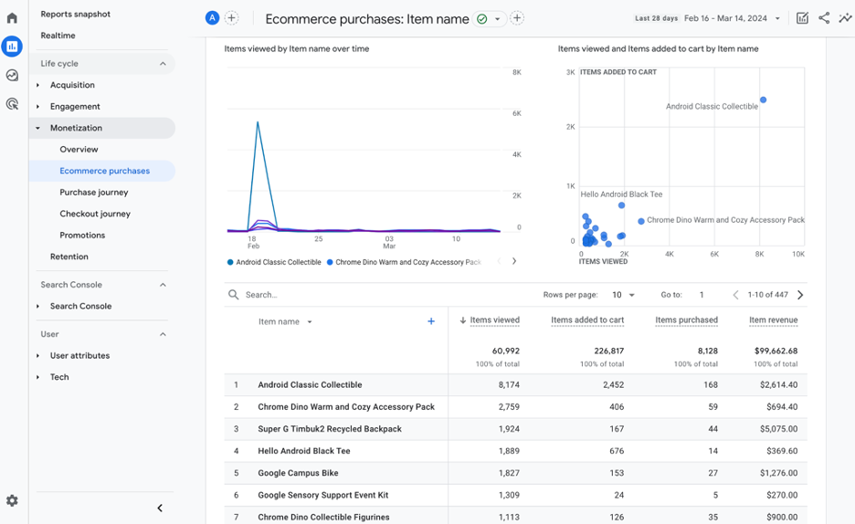Go to previous table page arrow
Image resolution: width=855 pixels, height=524 pixels.
735,295
